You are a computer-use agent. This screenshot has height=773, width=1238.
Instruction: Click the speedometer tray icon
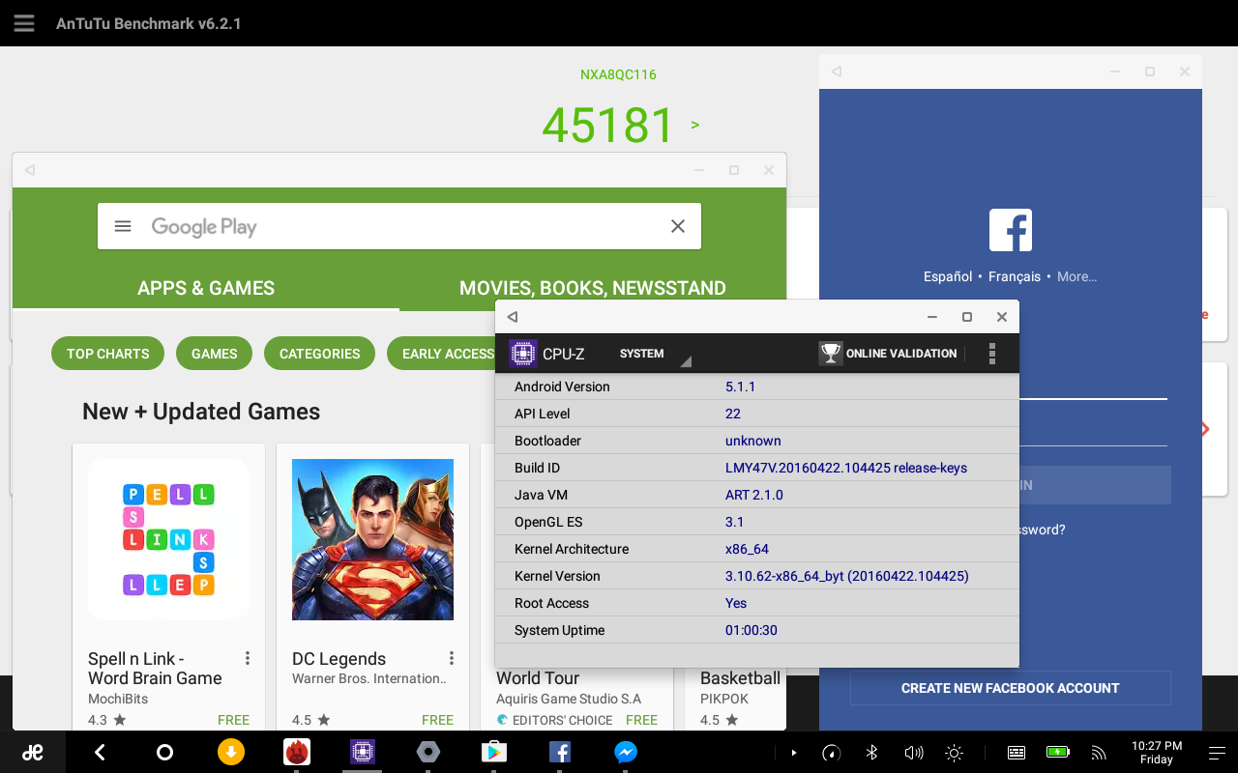[x=831, y=752]
